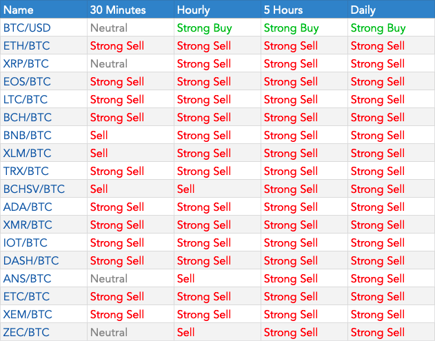This screenshot has width=435, height=341.
Task: Open the LTC/BTC pair link
Action: (26, 100)
